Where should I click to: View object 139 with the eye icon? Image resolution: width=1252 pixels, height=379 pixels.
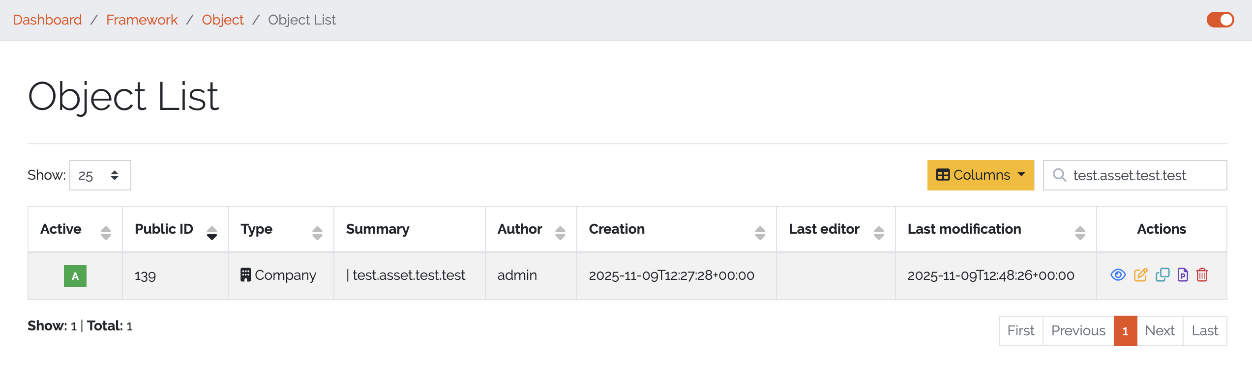click(1118, 275)
